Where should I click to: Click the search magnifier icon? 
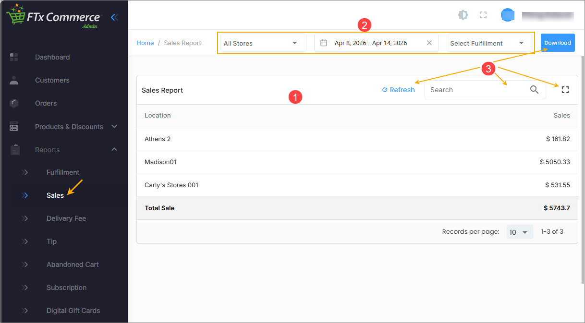pyautogui.click(x=534, y=90)
